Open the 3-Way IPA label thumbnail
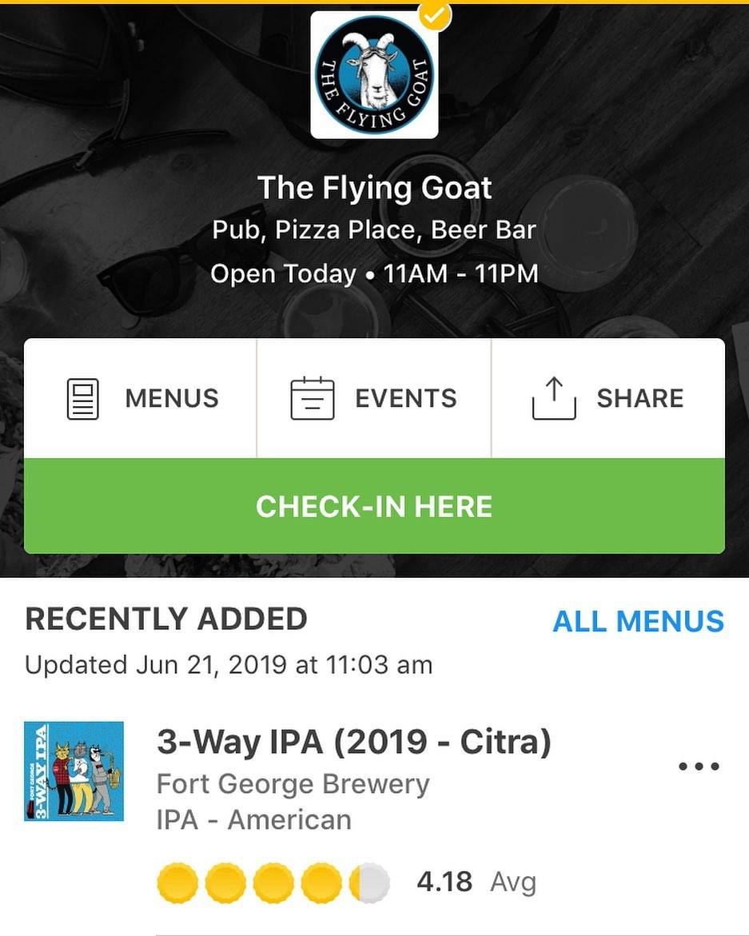The image size is (749, 936). (x=74, y=771)
